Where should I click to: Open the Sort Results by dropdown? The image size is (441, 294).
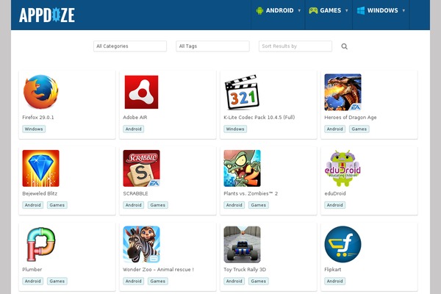pyautogui.click(x=295, y=46)
